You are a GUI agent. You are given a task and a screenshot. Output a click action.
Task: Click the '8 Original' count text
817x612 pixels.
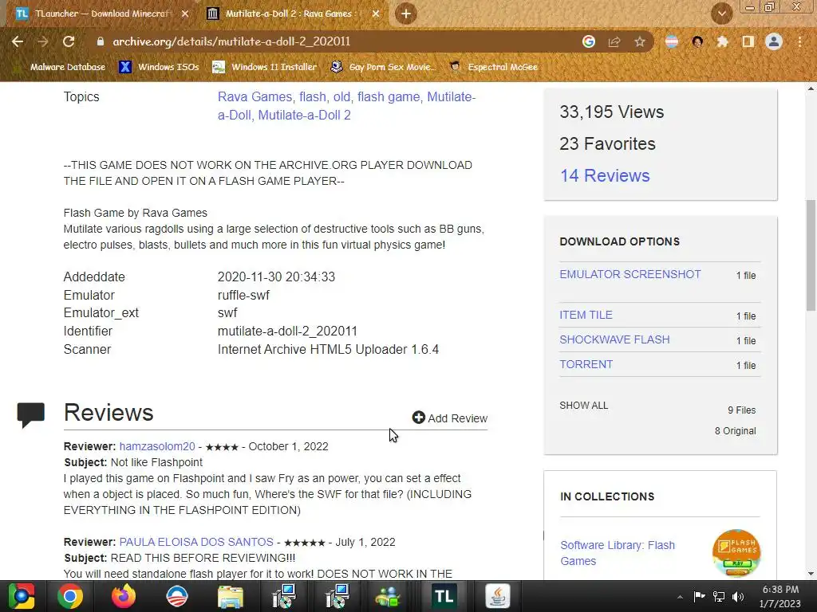click(735, 431)
